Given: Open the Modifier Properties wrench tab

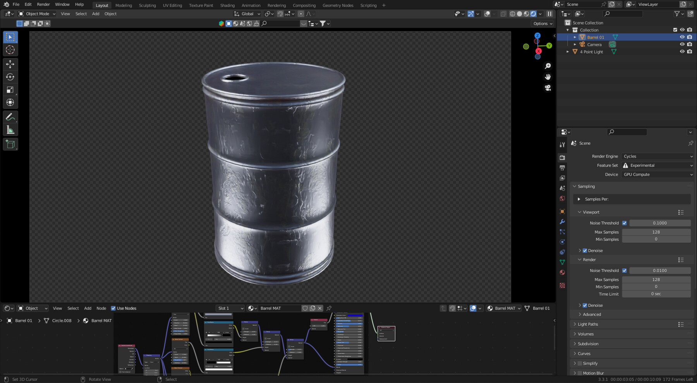Looking at the screenshot, I should [x=563, y=221].
